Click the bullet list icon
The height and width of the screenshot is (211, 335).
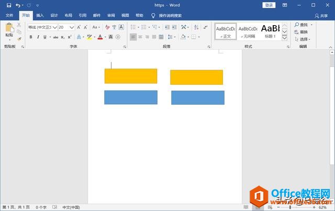[133, 27]
